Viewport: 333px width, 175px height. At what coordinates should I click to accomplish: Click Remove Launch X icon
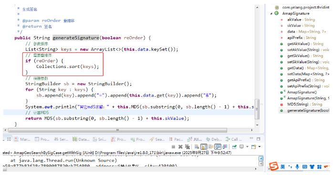(x=180, y=146)
